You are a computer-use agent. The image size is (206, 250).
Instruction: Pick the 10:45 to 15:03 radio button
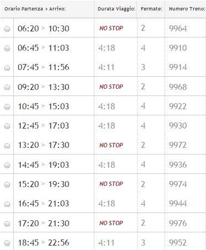tap(7, 107)
